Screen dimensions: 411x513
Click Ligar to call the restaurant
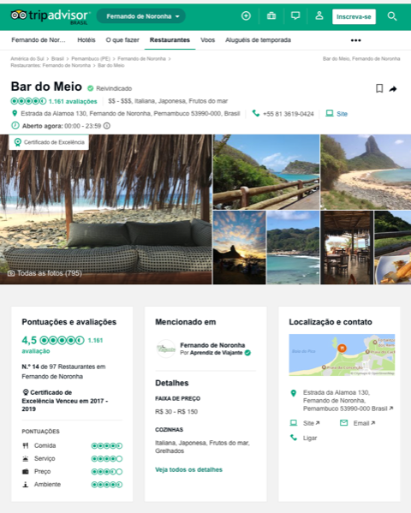point(310,438)
